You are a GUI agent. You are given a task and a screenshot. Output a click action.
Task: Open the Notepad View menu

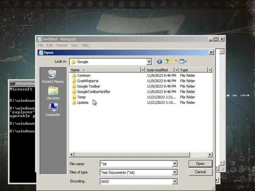[x=75, y=45]
